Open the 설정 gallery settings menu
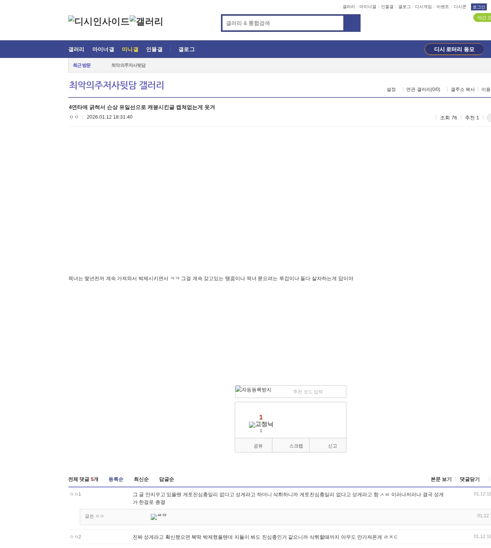The height and width of the screenshot is (548, 491). click(x=391, y=89)
